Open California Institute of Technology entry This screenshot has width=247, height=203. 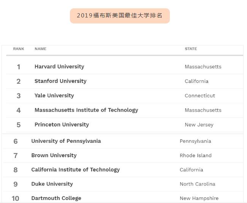[x=75, y=170]
